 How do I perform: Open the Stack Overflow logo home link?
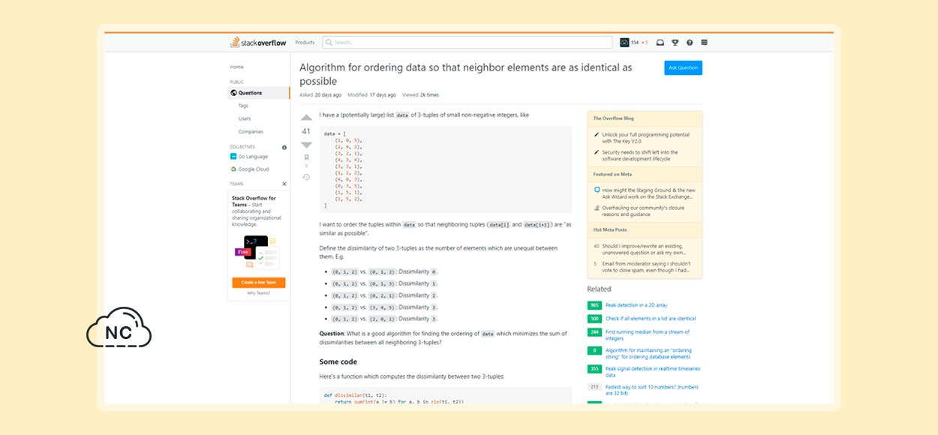pyautogui.click(x=259, y=43)
